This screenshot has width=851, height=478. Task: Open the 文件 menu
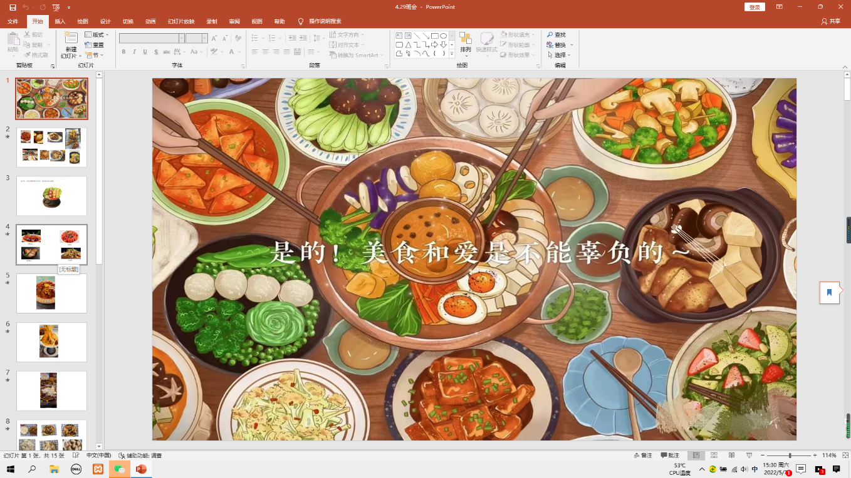(x=13, y=21)
